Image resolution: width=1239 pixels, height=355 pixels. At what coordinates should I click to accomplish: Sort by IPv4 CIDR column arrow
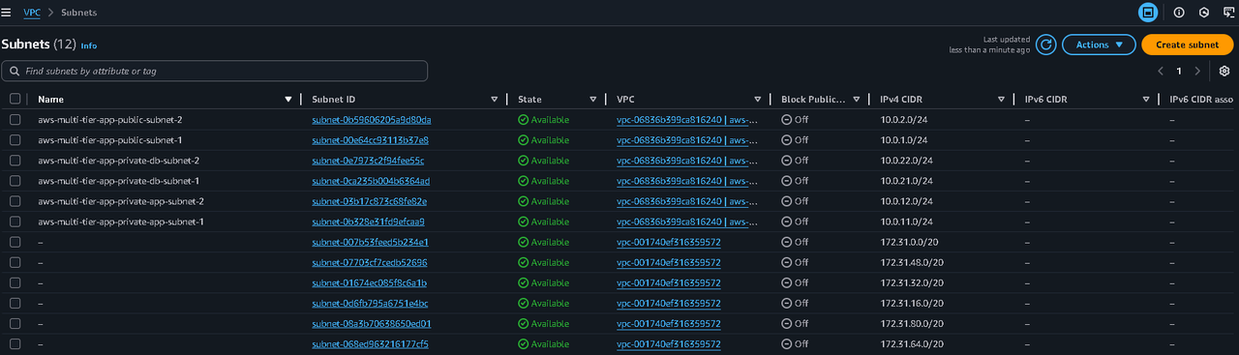coord(1001,100)
